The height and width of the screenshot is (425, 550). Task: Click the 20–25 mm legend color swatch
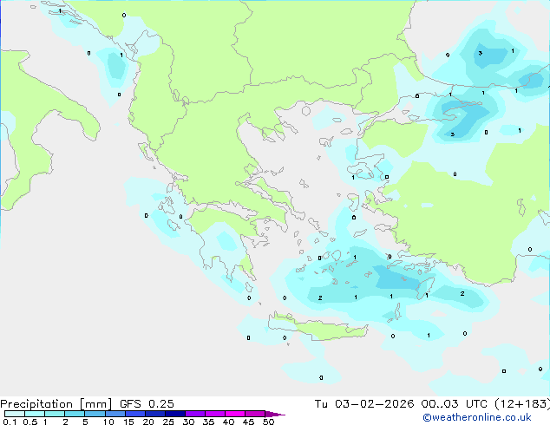[154, 414]
